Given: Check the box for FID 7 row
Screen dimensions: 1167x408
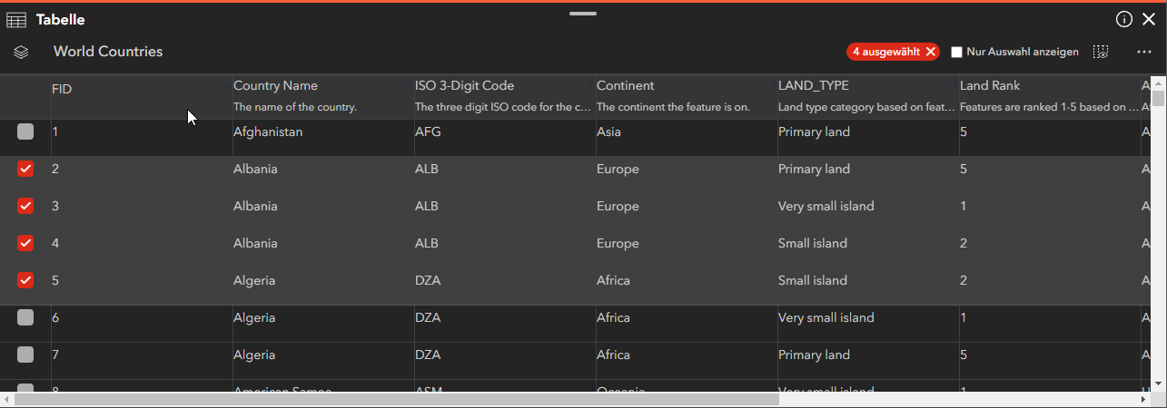Looking at the screenshot, I should (x=25, y=355).
